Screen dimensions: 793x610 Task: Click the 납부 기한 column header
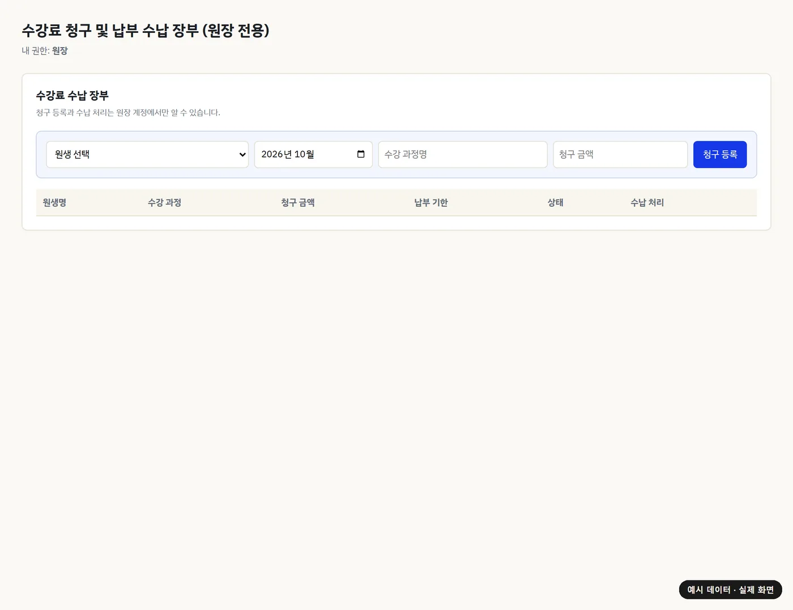click(431, 202)
